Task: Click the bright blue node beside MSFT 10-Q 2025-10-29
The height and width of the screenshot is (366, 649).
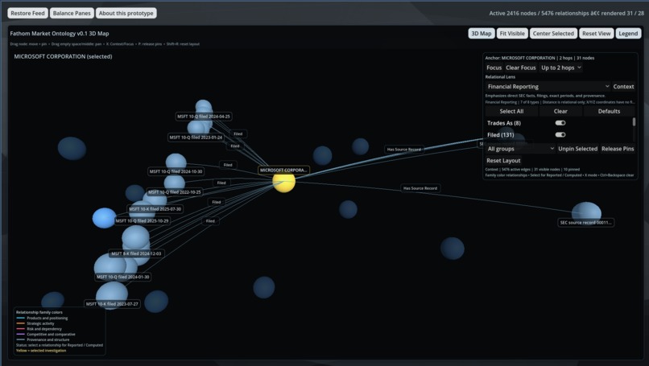Action: pos(104,218)
